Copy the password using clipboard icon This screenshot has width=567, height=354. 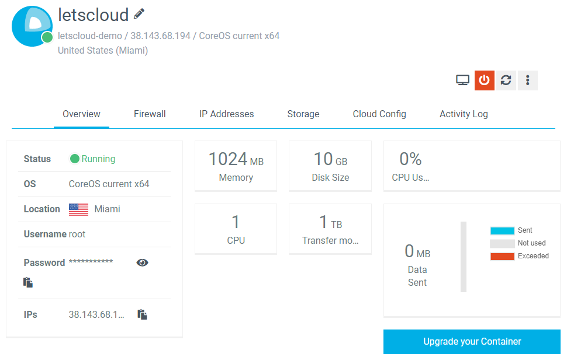[28, 282]
